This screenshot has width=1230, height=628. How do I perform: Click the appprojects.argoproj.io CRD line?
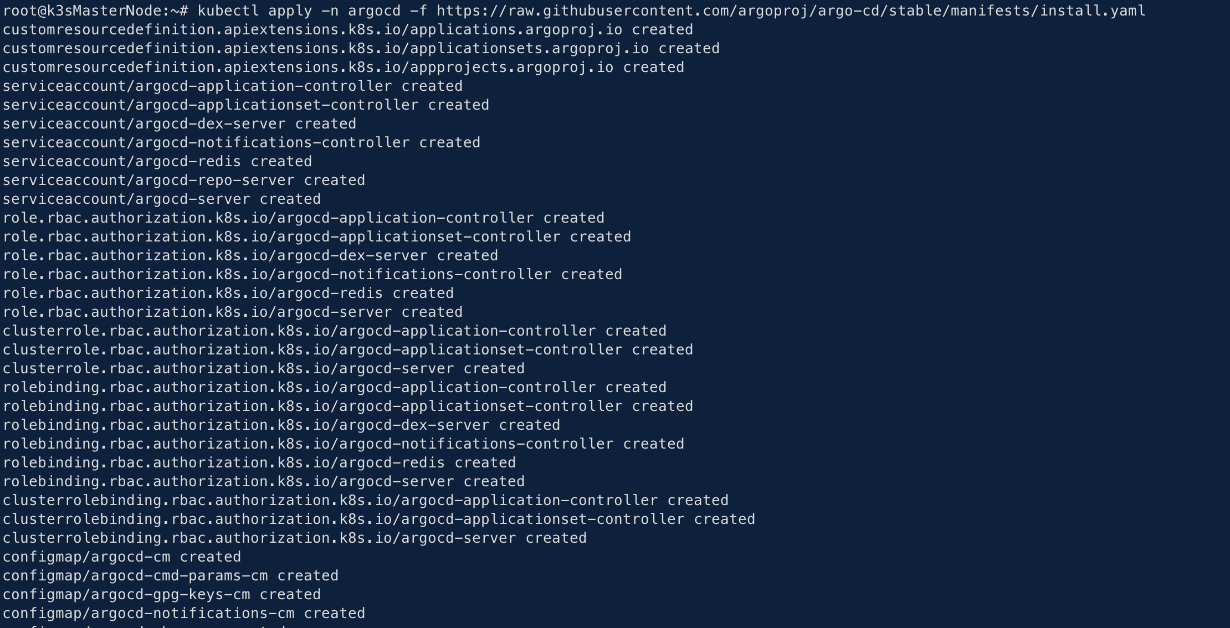coord(343,67)
